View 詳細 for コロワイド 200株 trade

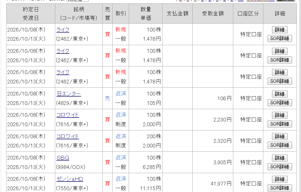[280, 137]
